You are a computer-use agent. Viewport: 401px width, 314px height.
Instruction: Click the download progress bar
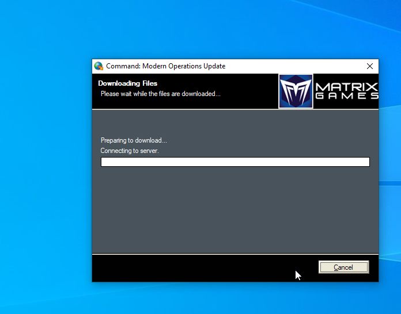point(235,162)
